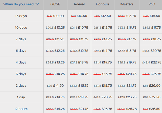Image resolution: width=162 pixels, height=113 pixels.
Task: Choose 3 days GCSE £14.25 cell
Action: 55,74
